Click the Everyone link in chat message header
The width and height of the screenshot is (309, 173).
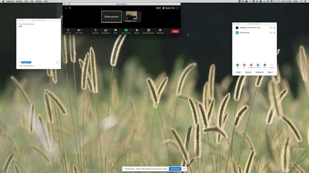tap(31, 24)
